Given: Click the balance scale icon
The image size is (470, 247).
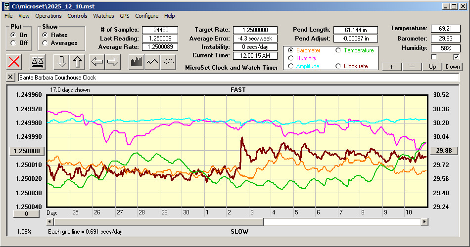Looking at the screenshot, I should pyautogui.click(x=37, y=62).
